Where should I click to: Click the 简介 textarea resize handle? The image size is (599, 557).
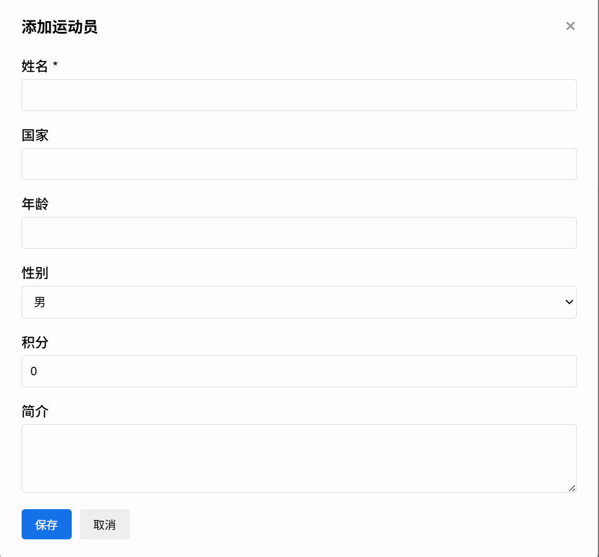coord(572,488)
